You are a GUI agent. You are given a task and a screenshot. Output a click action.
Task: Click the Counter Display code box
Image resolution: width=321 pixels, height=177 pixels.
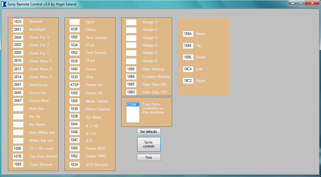coord(131,77)
